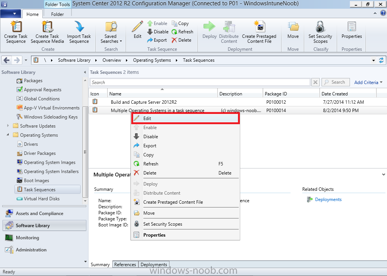387x276 pixels.
Task: Click Refresh in the ribbon
Action: [x=182, y=32]
